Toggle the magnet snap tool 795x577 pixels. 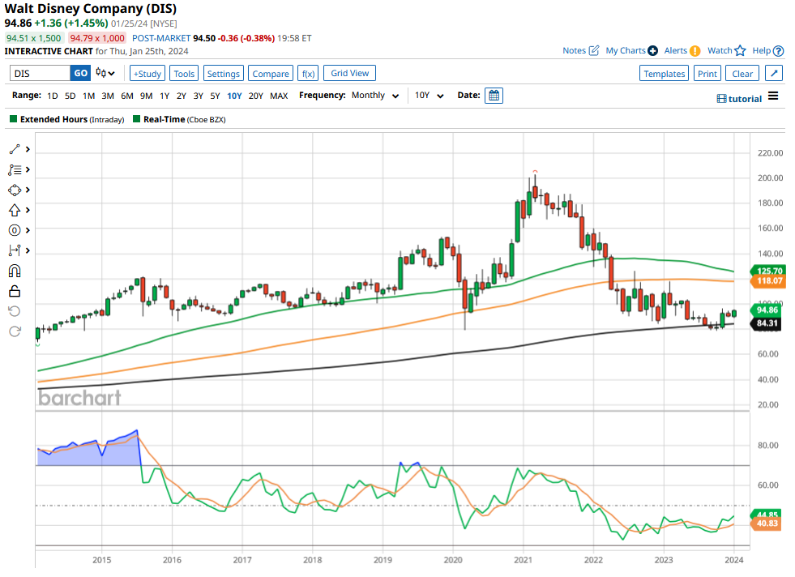(x=15, y=271)
